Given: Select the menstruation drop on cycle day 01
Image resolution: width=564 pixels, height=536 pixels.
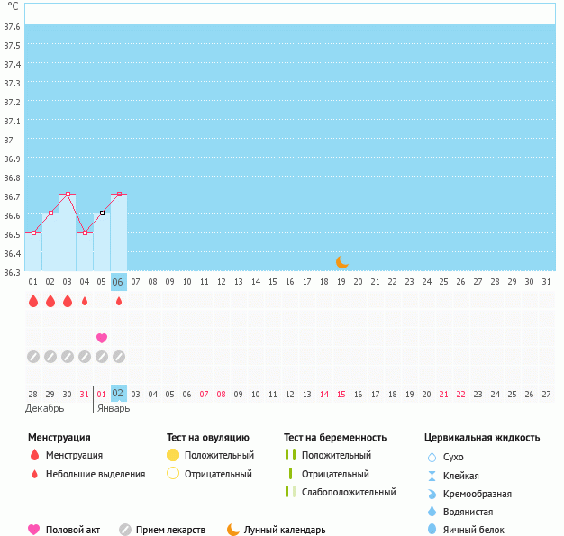Looking at the screenshot, I should tap(33, 301).
